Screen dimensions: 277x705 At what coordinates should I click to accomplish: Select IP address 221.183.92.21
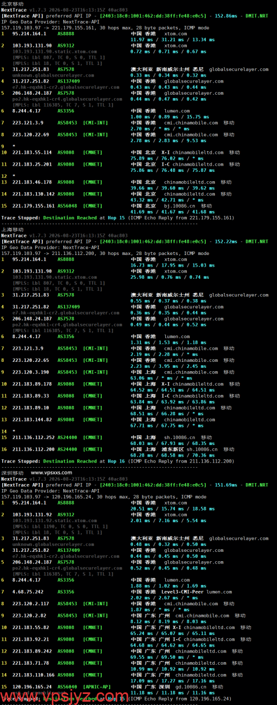tap(31, 639)
